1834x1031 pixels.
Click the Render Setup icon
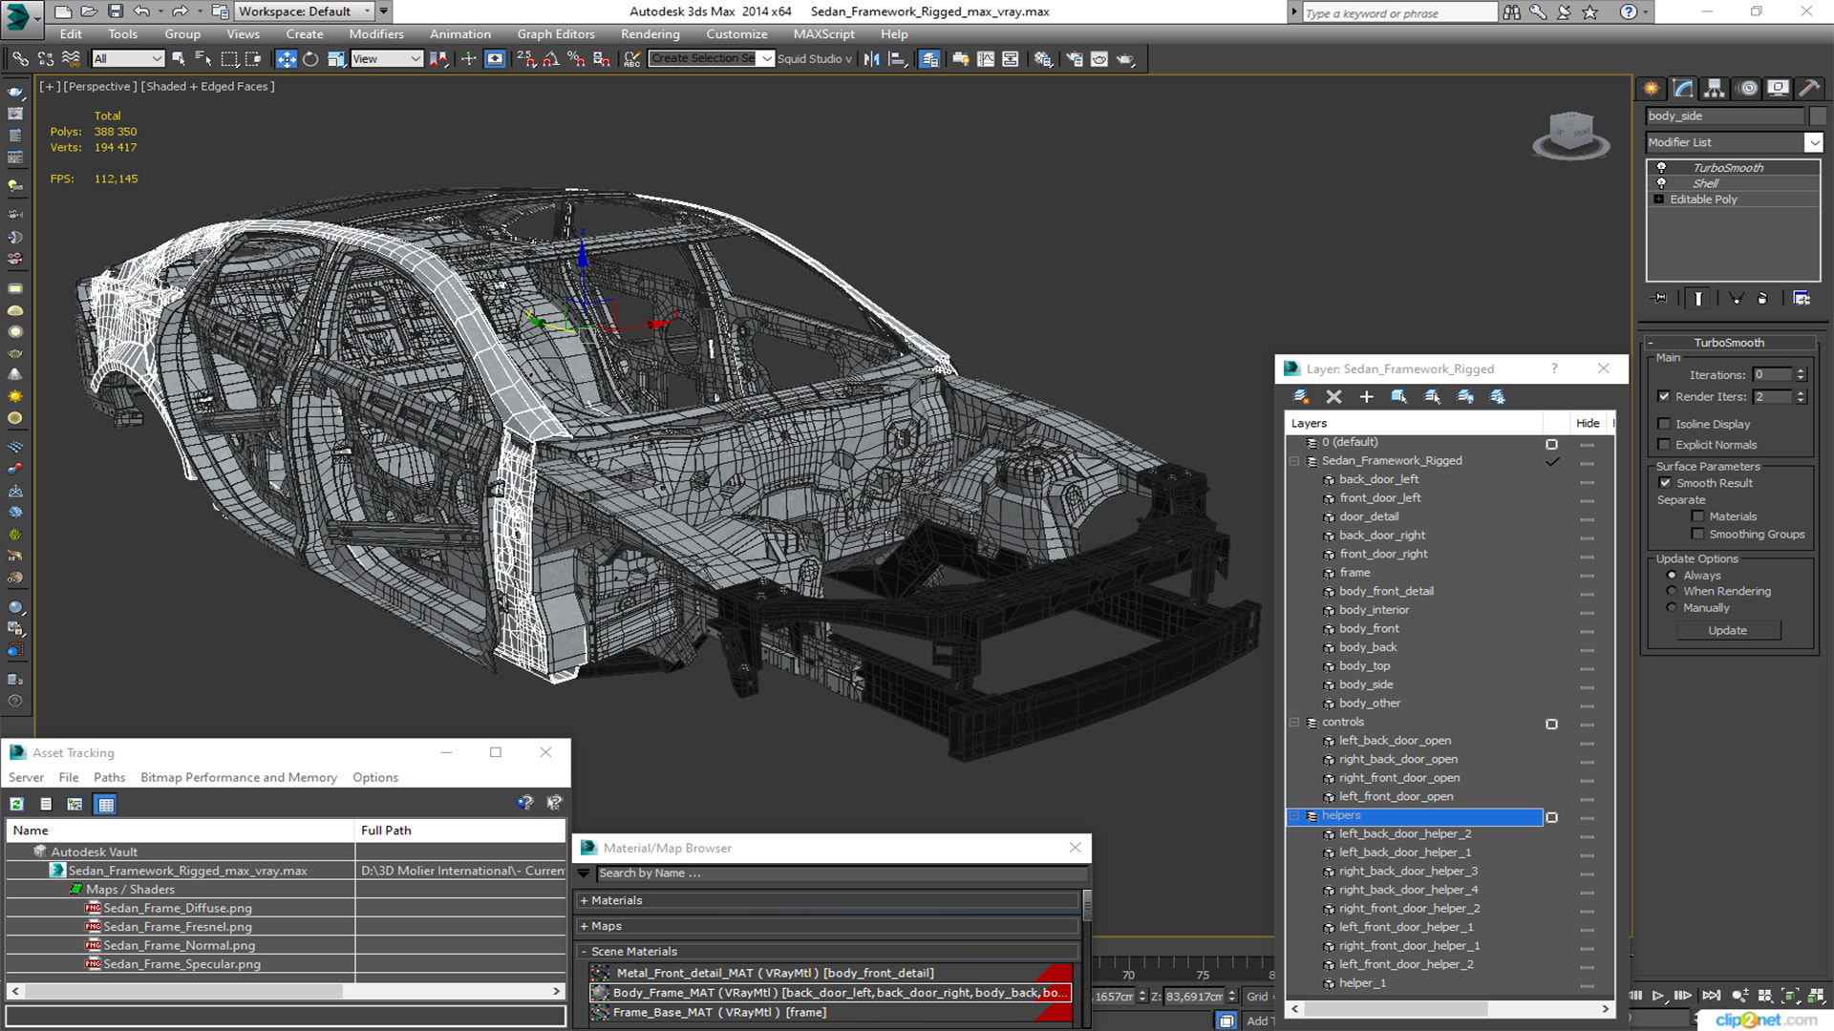[1075, 59]
